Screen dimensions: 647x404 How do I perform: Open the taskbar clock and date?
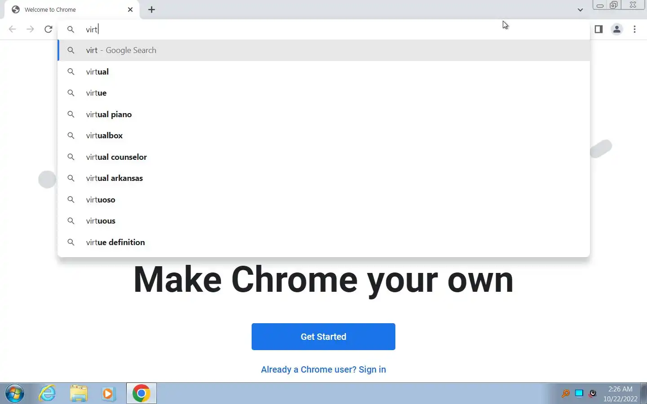click(620, 394)
